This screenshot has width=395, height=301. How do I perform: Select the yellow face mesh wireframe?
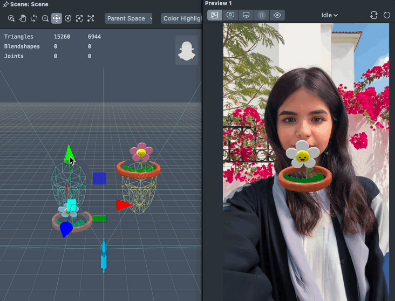point(139,194)
